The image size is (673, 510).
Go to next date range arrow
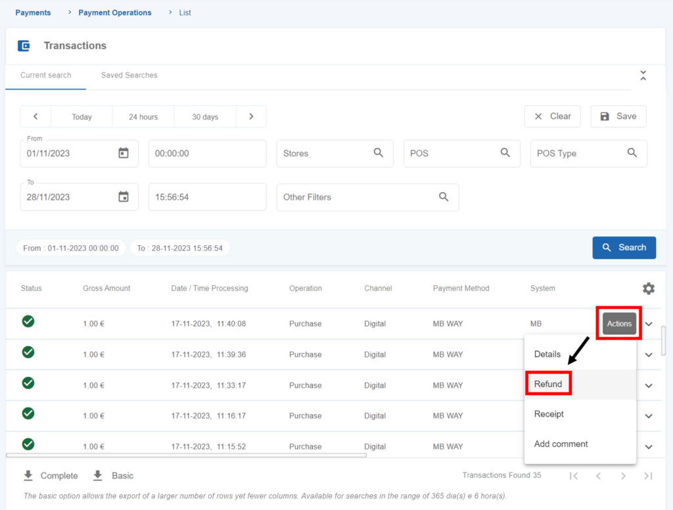click(x=251, y=116)
